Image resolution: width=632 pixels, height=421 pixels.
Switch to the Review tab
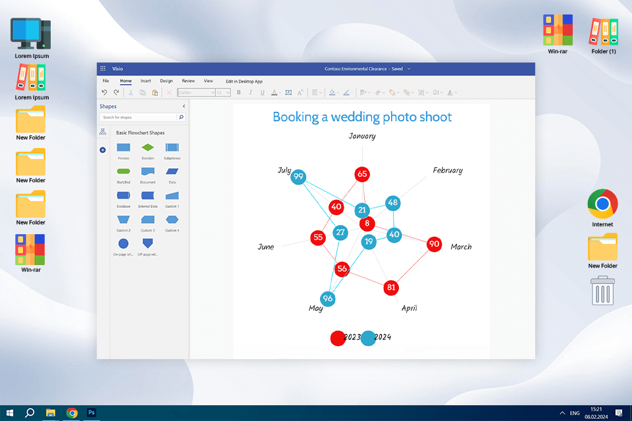pos(188,81)
